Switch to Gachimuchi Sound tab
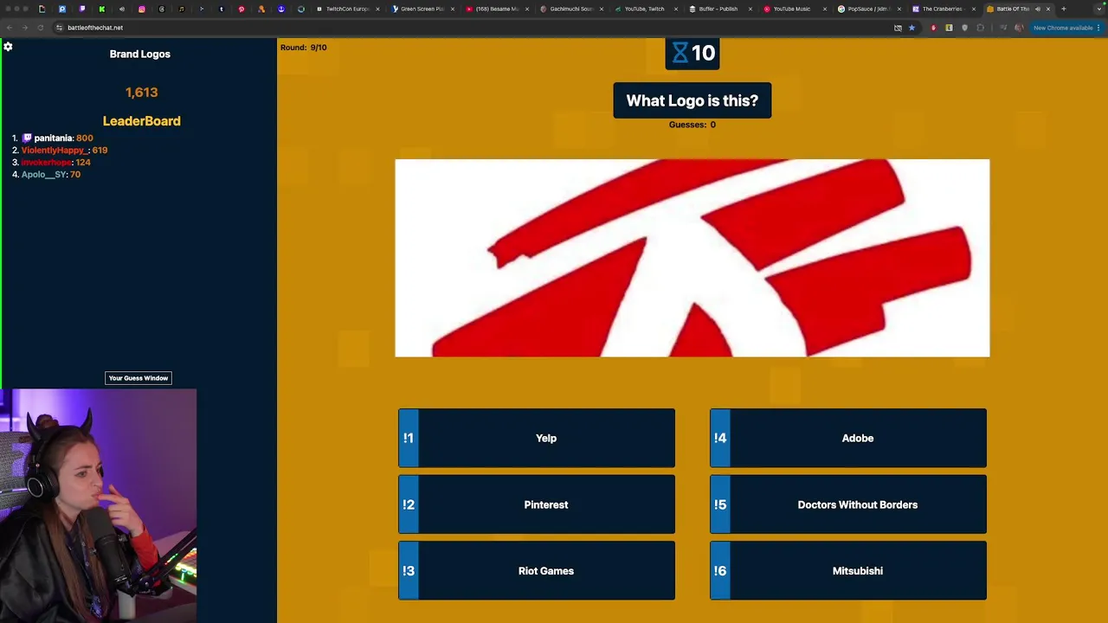 570,9
